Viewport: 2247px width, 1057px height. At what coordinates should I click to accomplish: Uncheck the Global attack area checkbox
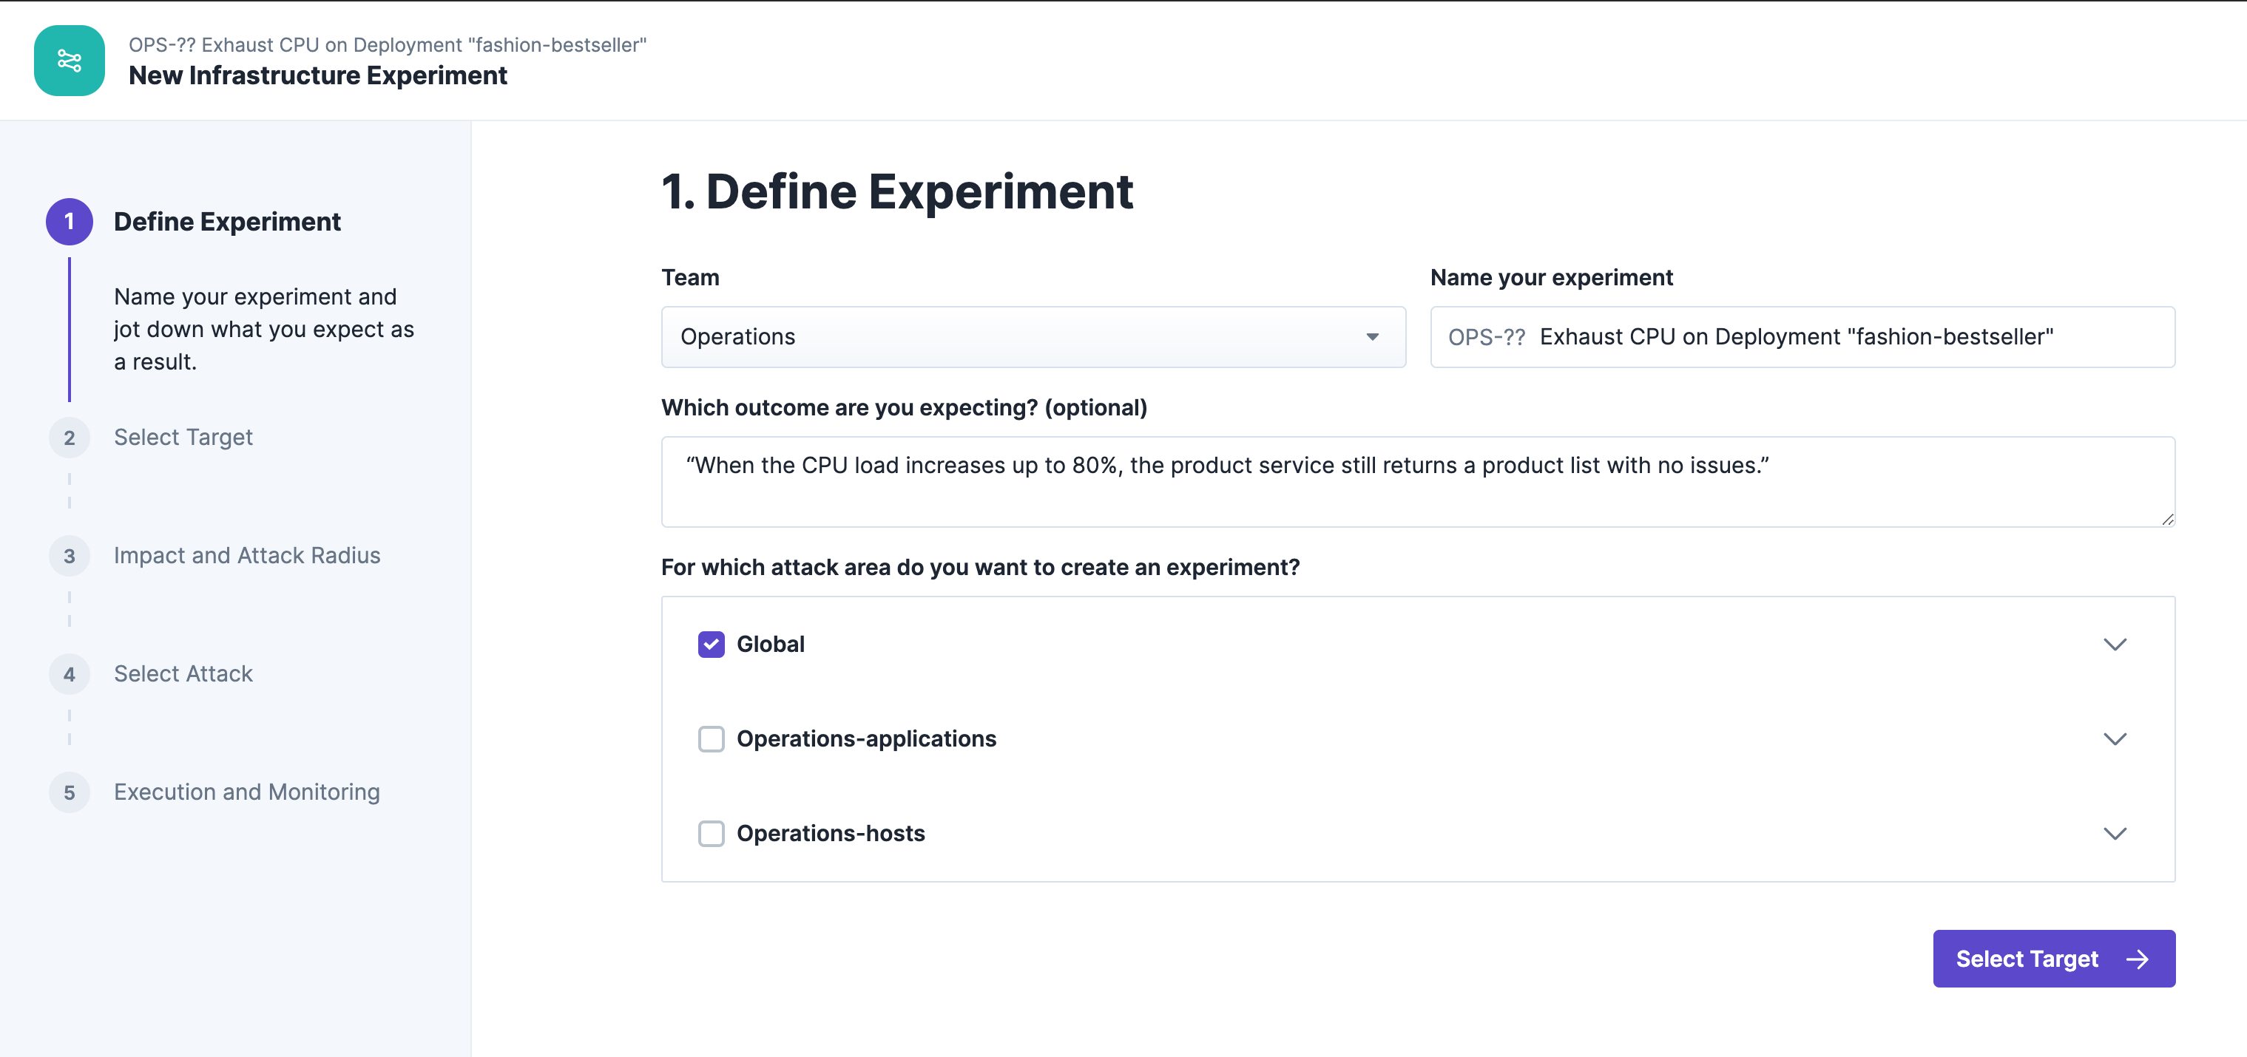pos(711,644)
